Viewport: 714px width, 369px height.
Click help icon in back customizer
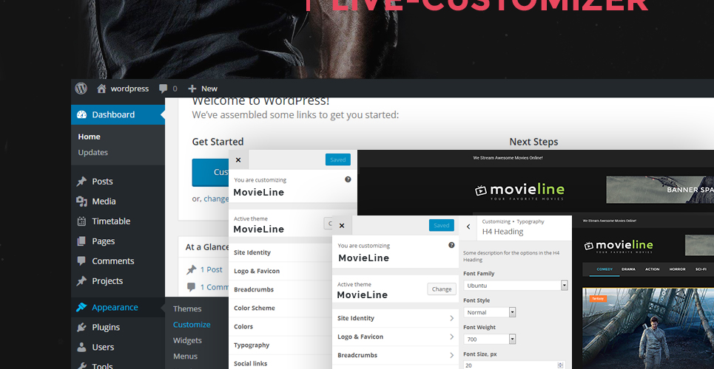pos(348,179)
